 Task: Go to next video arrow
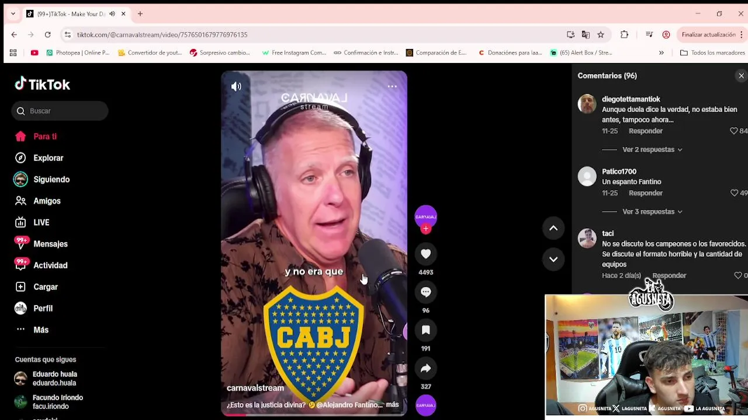[x=553, y=259]
